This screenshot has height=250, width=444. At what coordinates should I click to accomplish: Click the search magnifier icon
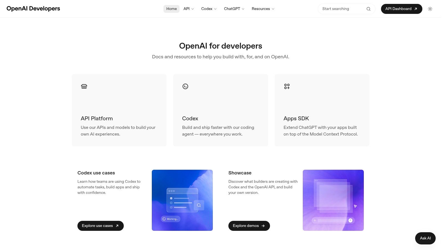pos(369,9)
